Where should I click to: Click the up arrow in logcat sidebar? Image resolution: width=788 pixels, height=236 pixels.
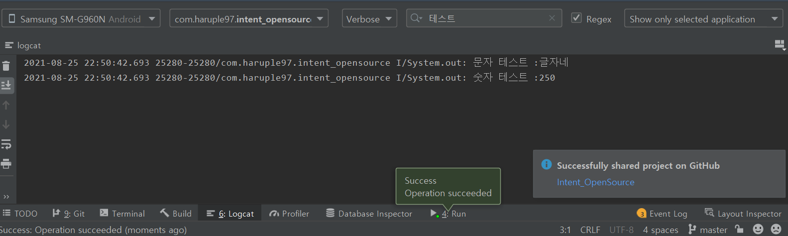point(6,105)
